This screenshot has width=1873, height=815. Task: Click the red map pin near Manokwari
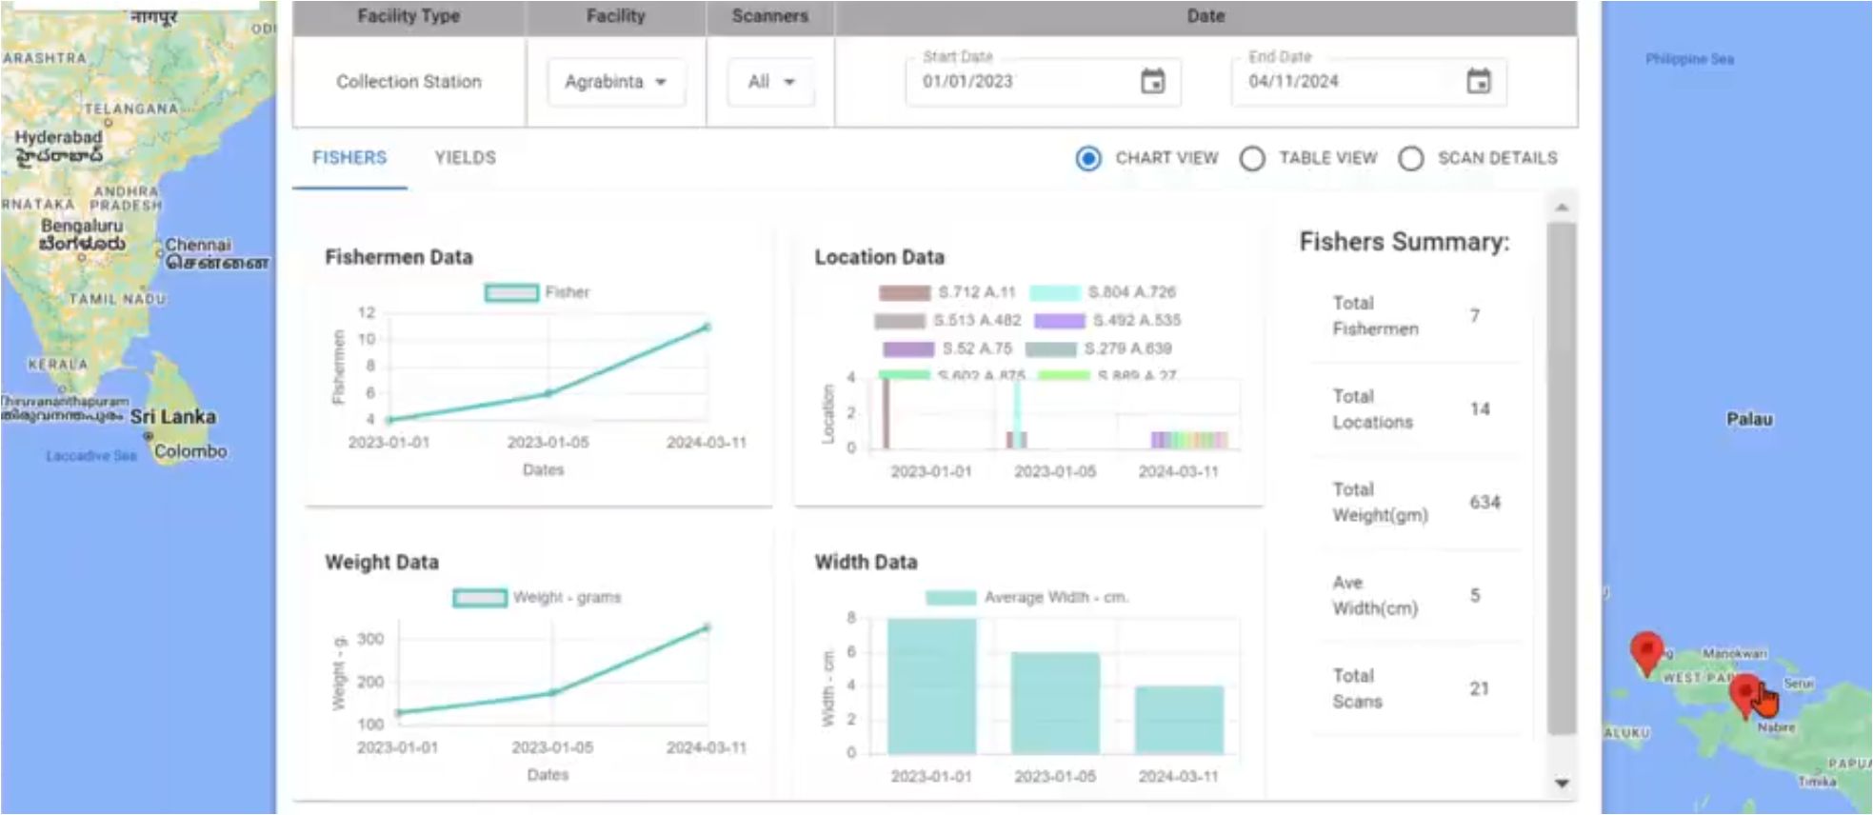[x=1645, y=651]
